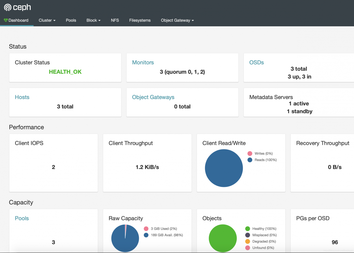Click the Ceph logo icon
The width and height of the screenshot is (354, 253).
click(x=8, y=7)
